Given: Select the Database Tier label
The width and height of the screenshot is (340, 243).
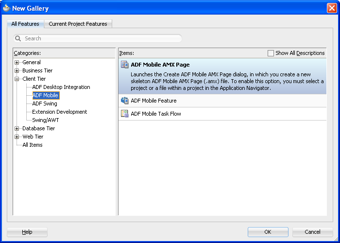Looking at the screenshot, I should (x=38, y=128).
